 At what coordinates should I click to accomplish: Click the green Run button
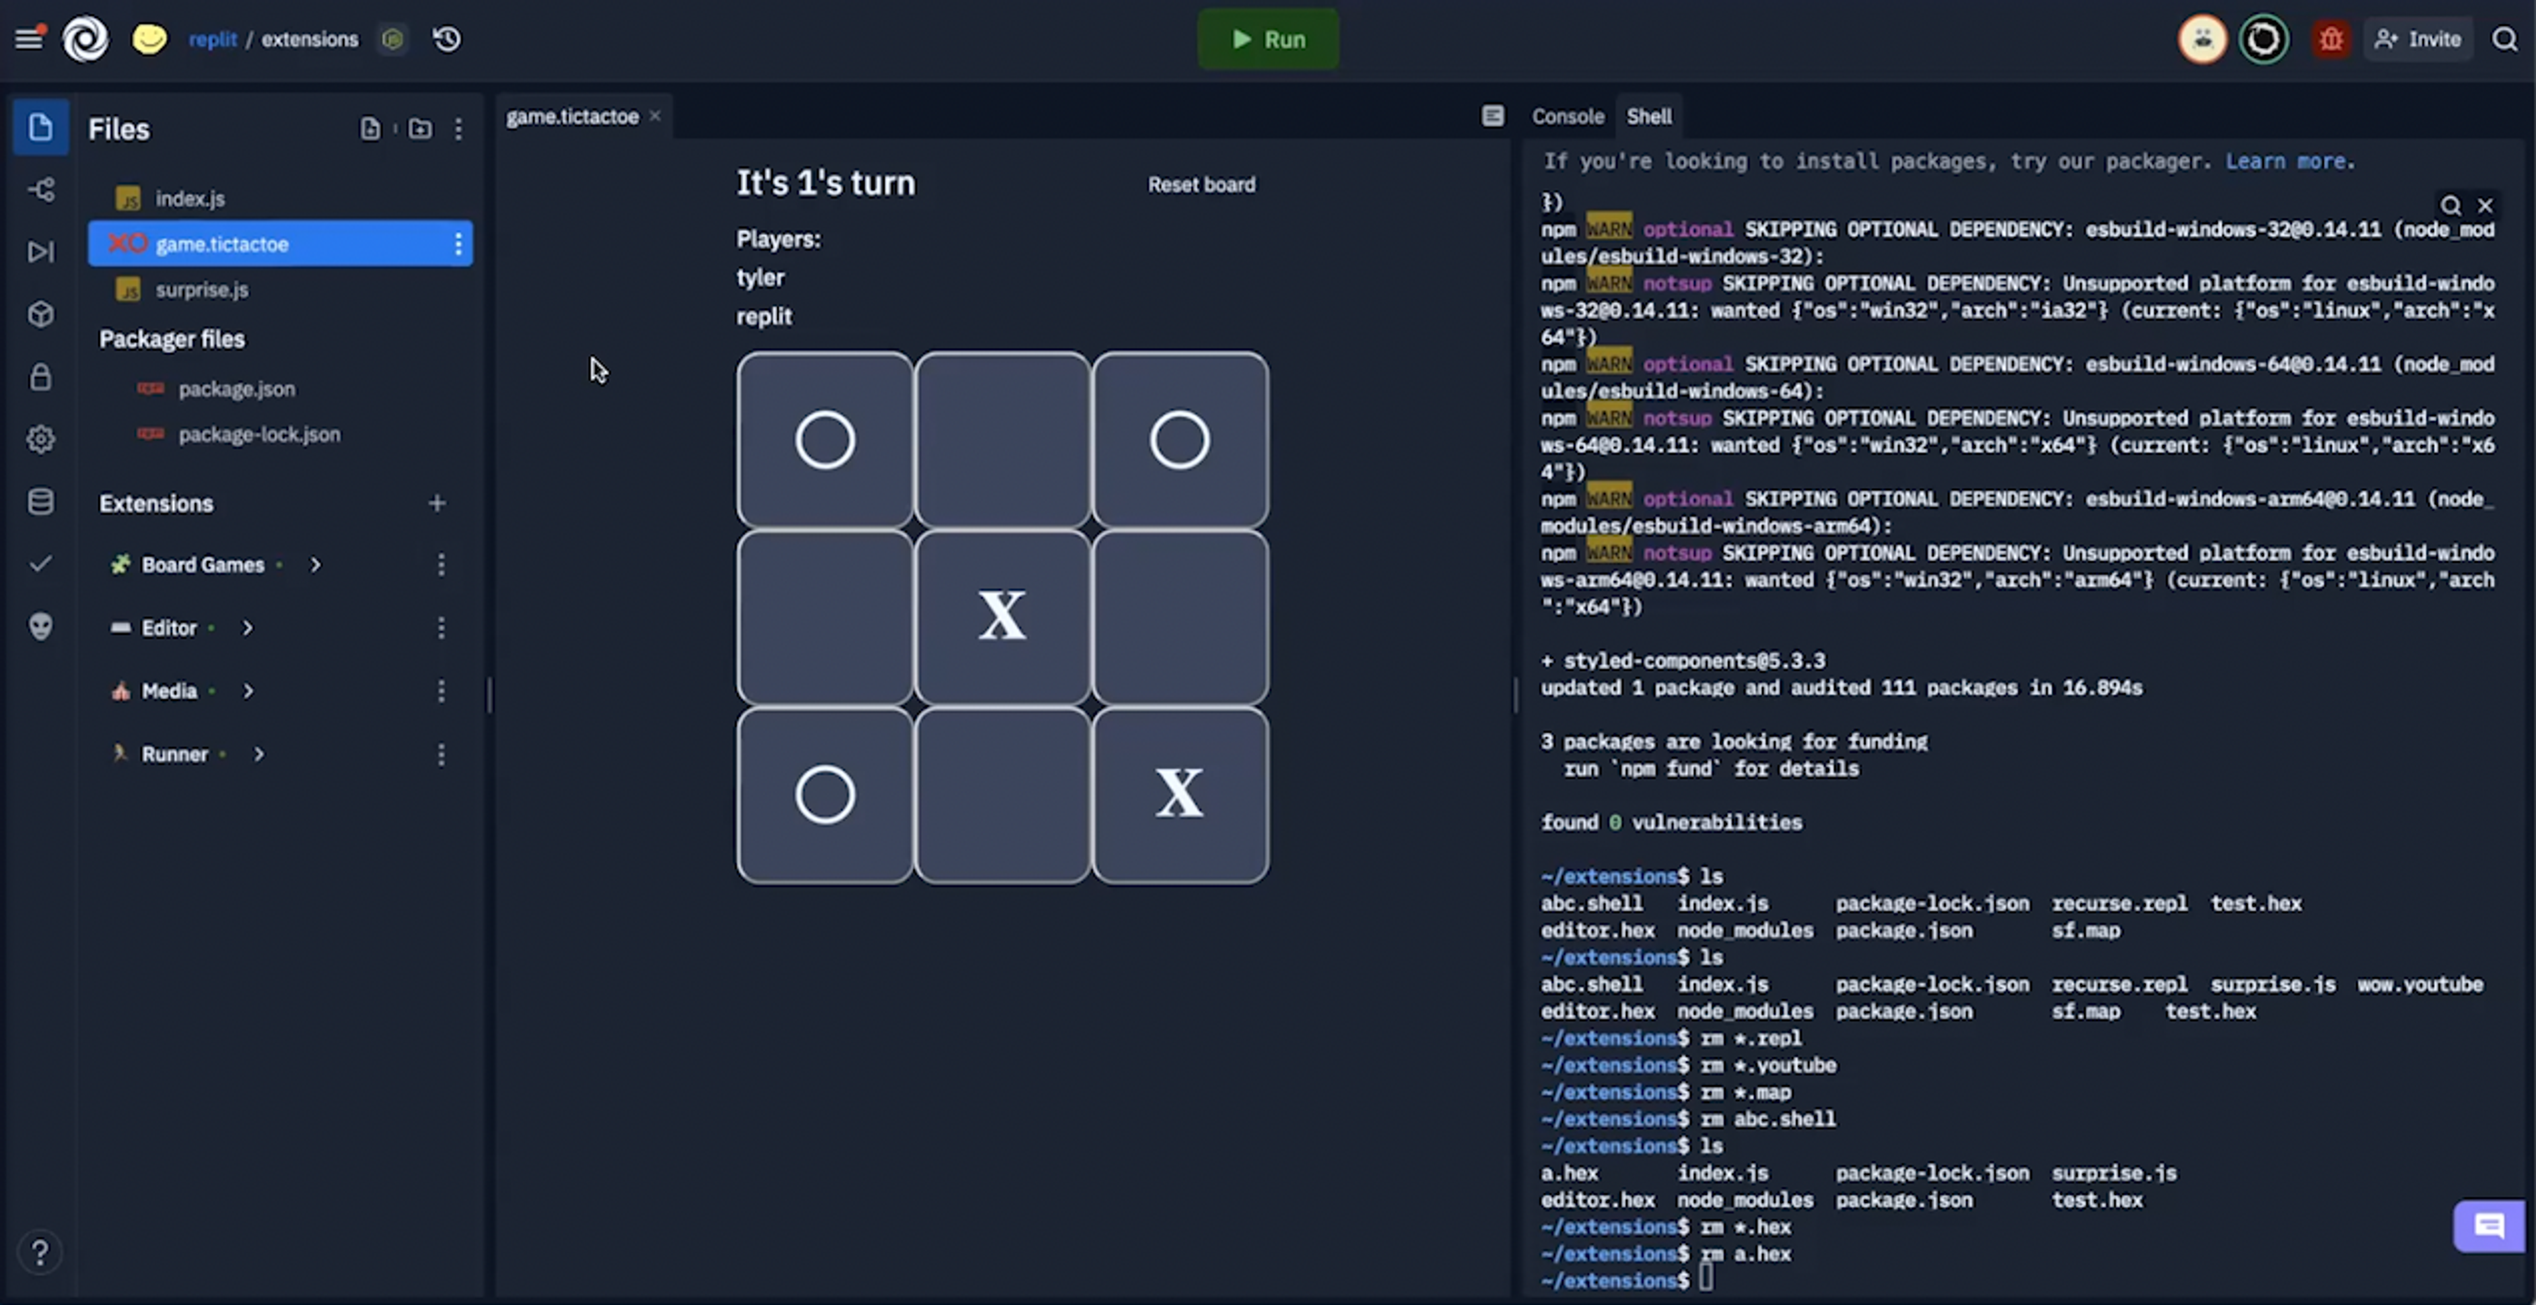point(1268,40)
